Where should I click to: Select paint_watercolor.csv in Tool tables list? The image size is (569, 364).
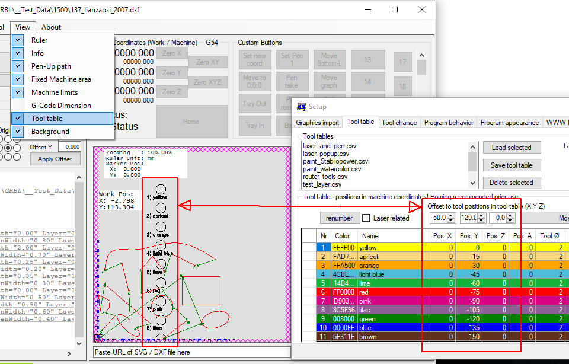[x=332, y=169]
